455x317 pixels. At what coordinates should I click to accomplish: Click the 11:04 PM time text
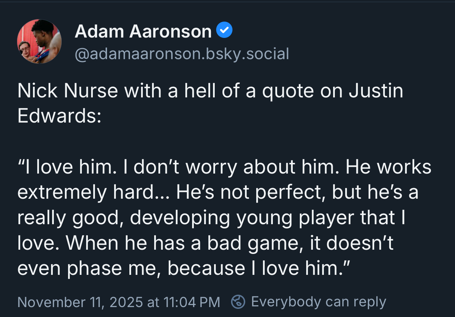coord(192,302)
